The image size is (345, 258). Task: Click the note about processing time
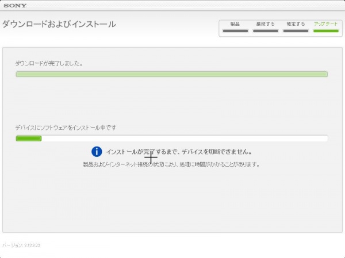coord(171,164)
